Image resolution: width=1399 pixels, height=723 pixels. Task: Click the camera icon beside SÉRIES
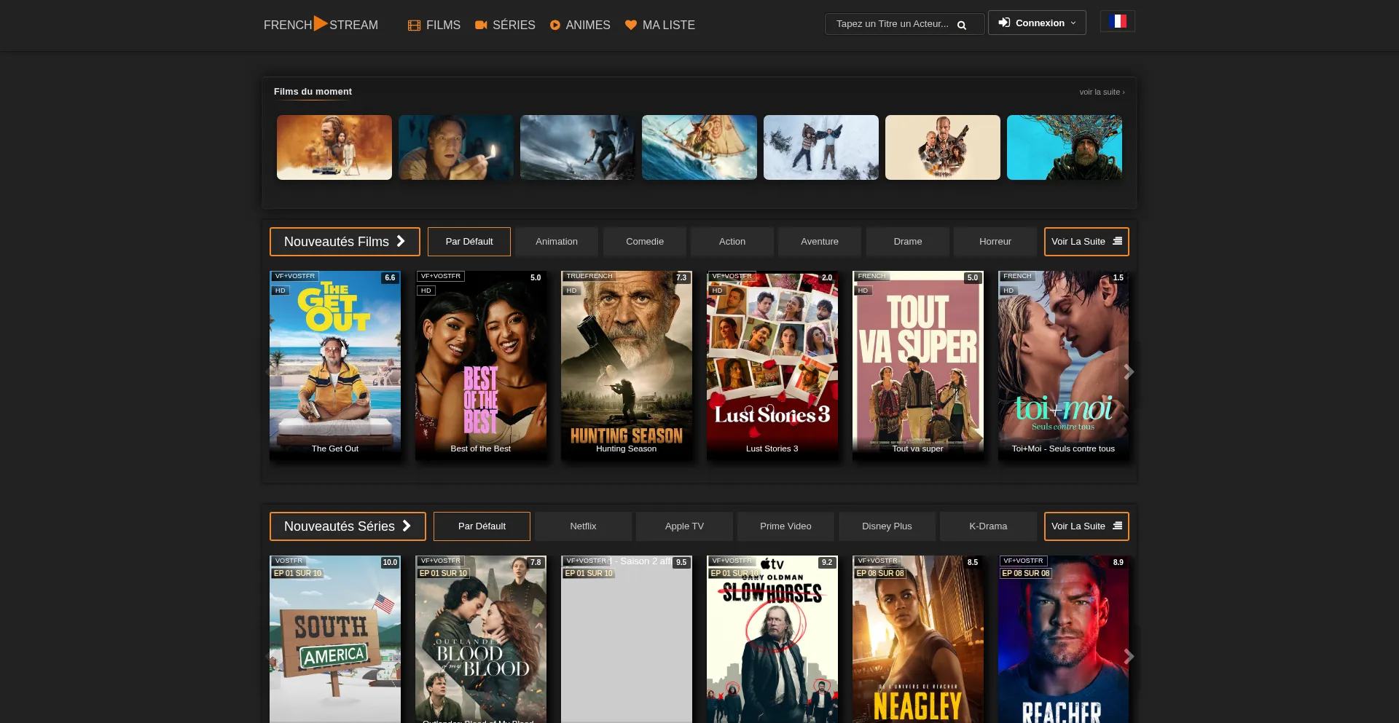(481, 25)
